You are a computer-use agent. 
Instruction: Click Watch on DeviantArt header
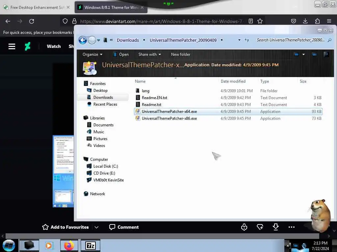[x=54, y=46]
